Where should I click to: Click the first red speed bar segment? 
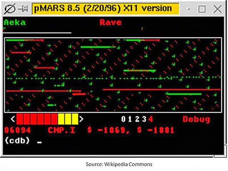click(20, 119)
